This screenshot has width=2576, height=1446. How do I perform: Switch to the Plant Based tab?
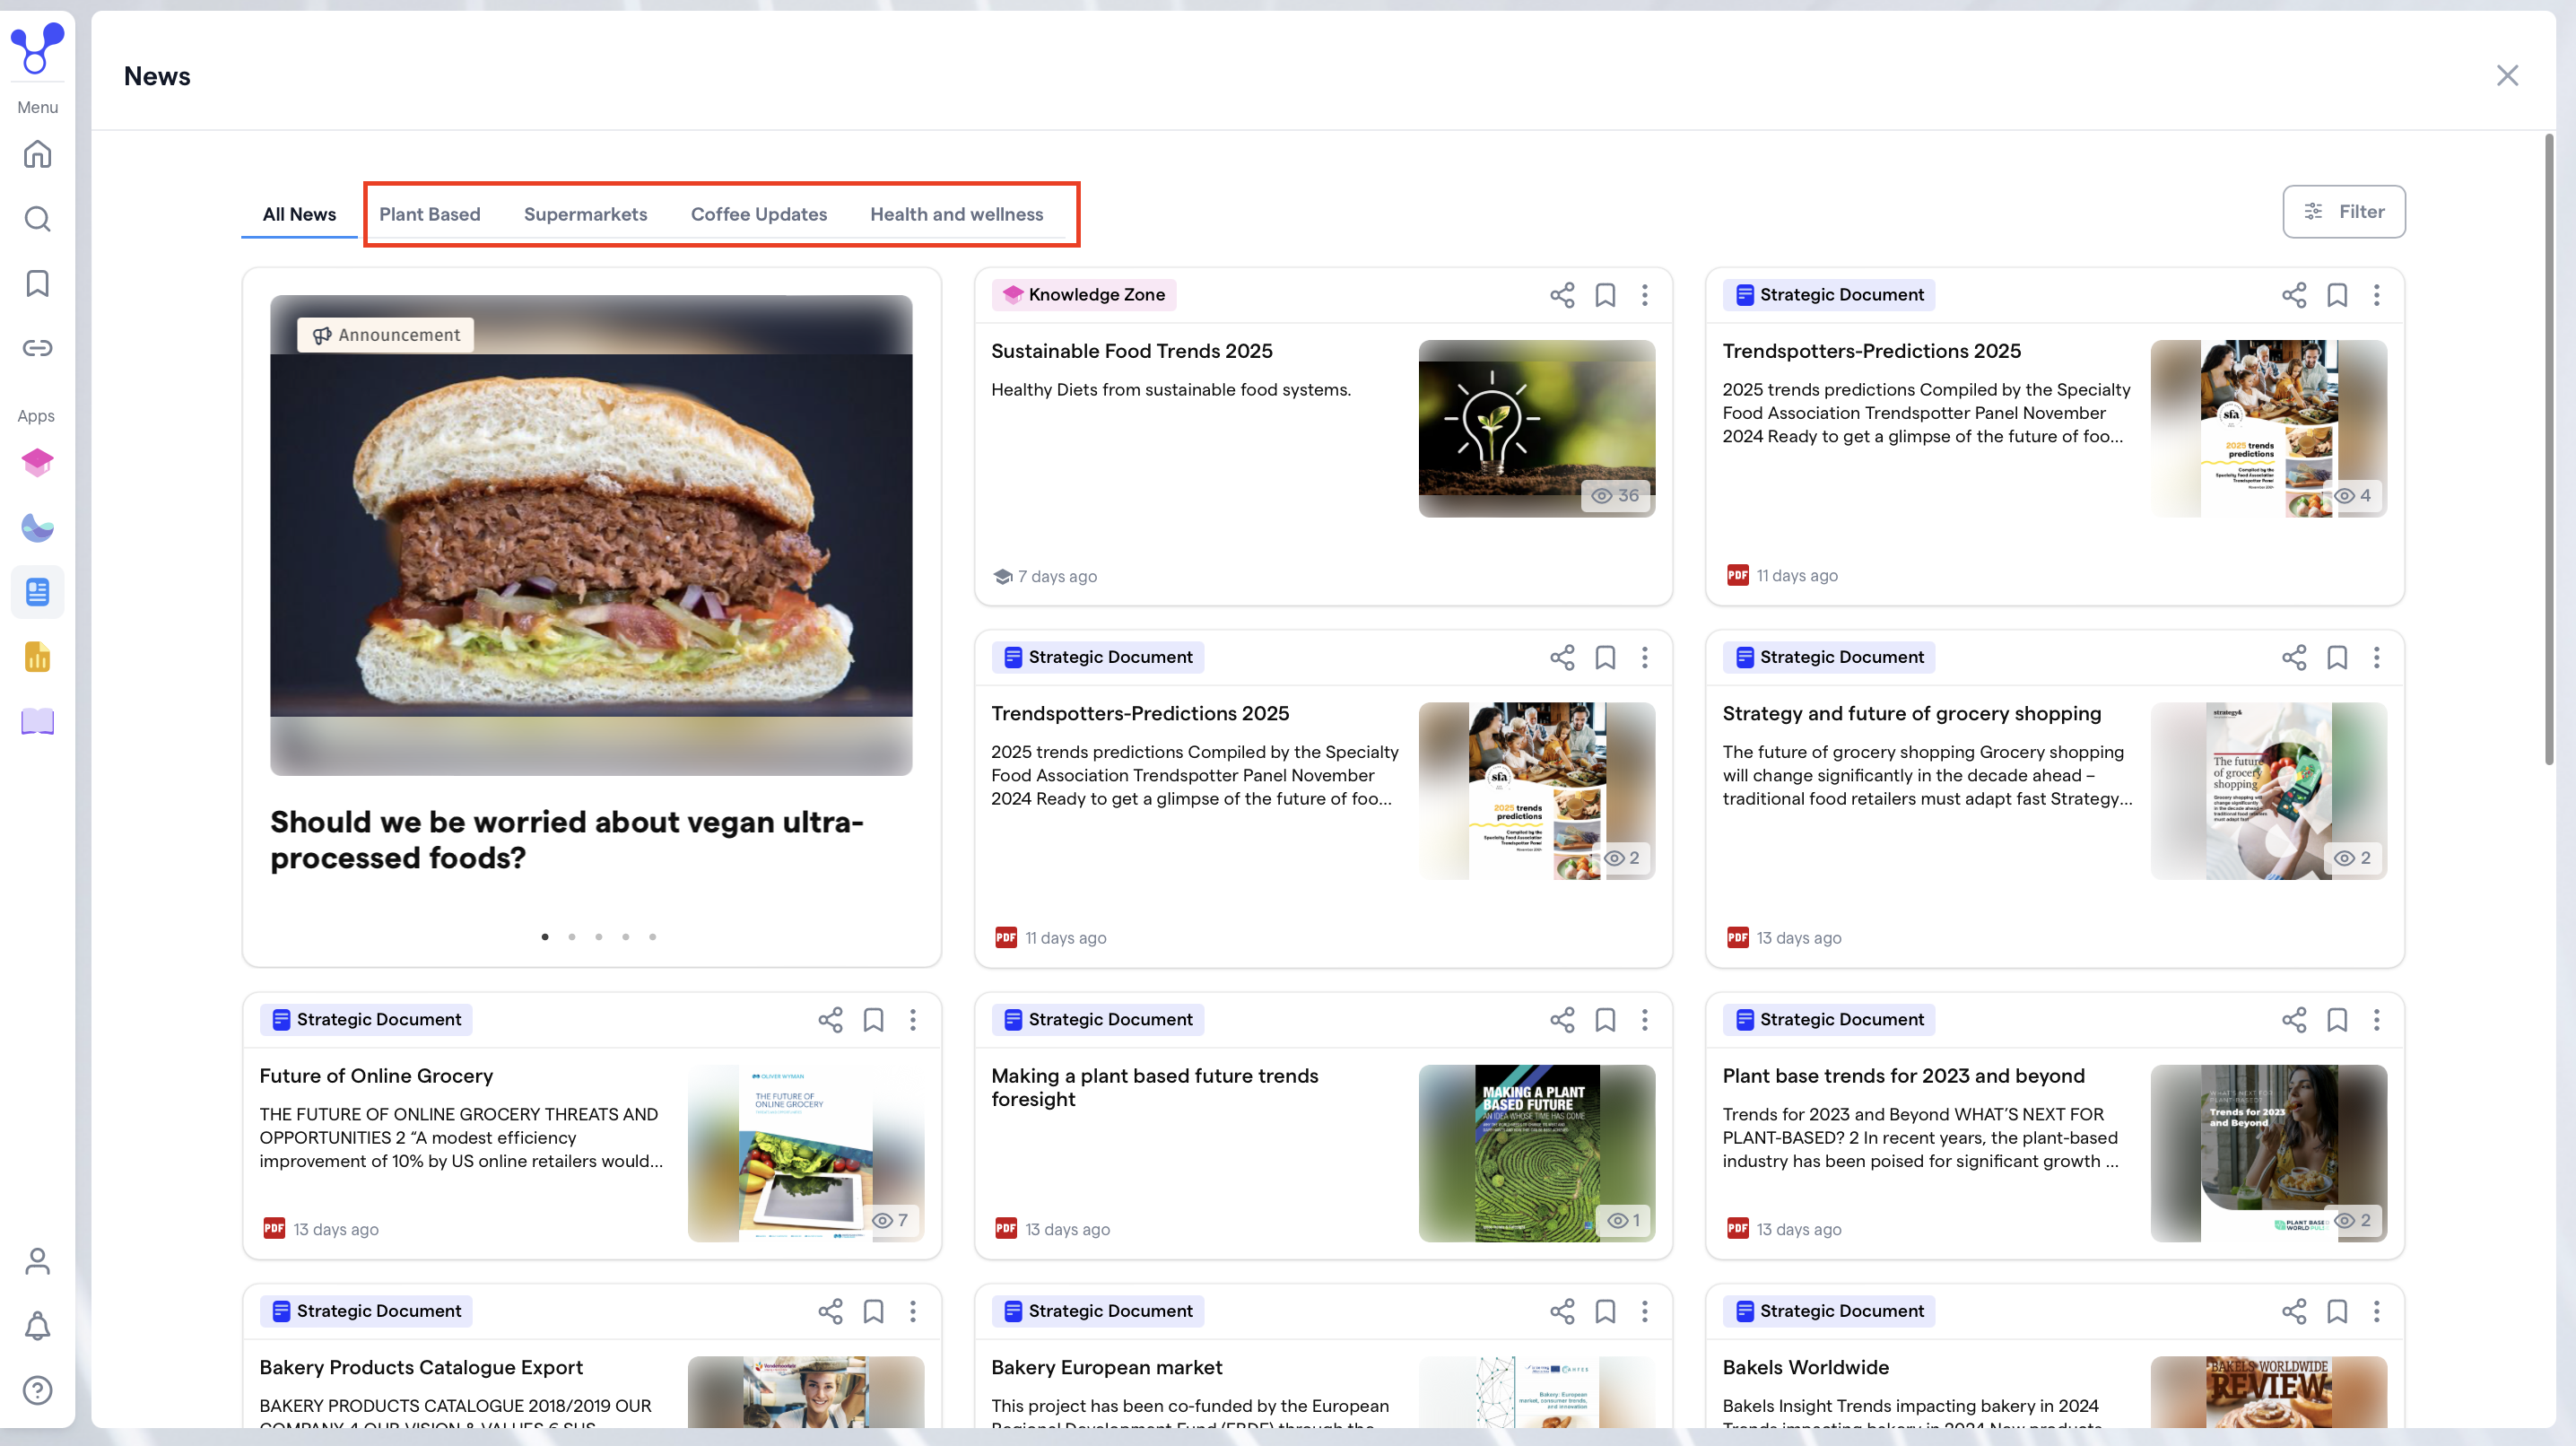[430, 214]
